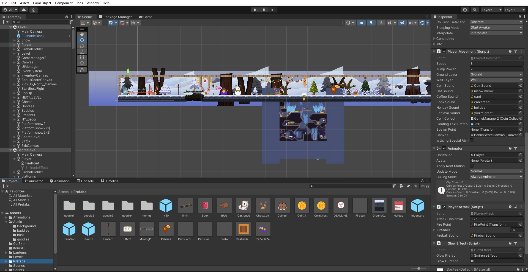Viewport: 528px width, 272px height.
Task: Adjust Project icon size slider
Action: pos(419,268)
